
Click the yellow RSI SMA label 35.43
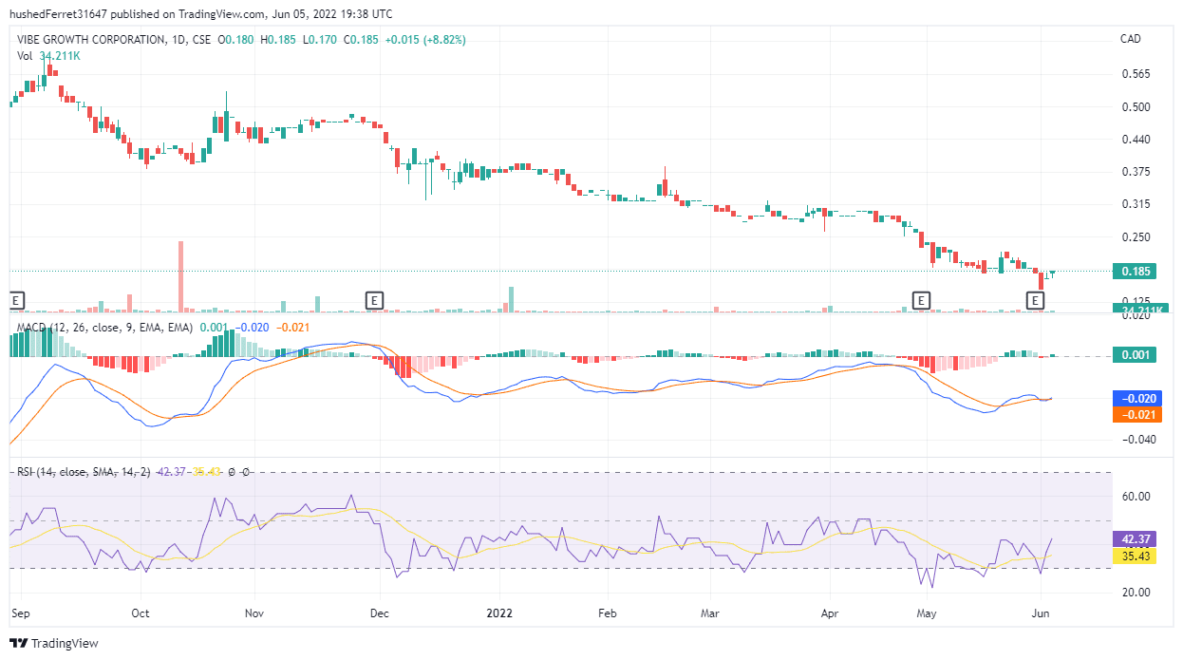1136,556
